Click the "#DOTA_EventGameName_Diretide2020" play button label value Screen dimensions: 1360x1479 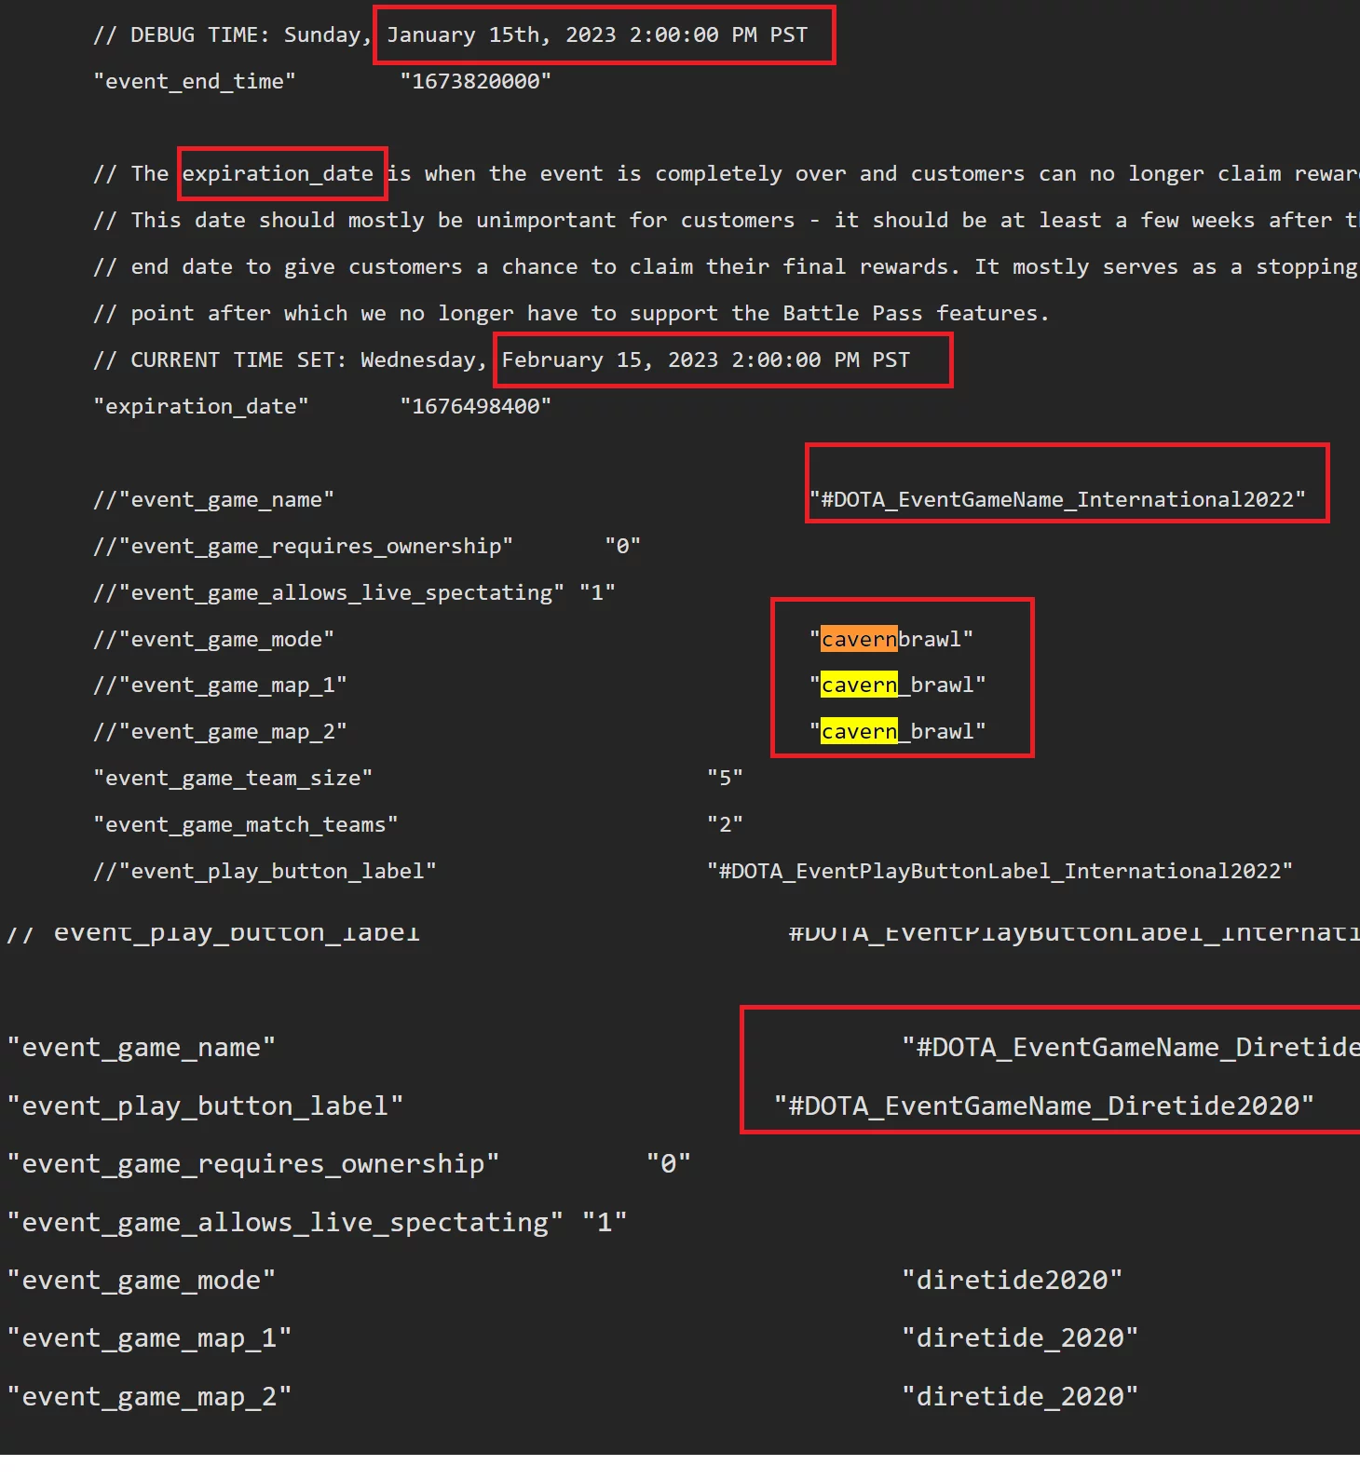pos(1044,1106)
